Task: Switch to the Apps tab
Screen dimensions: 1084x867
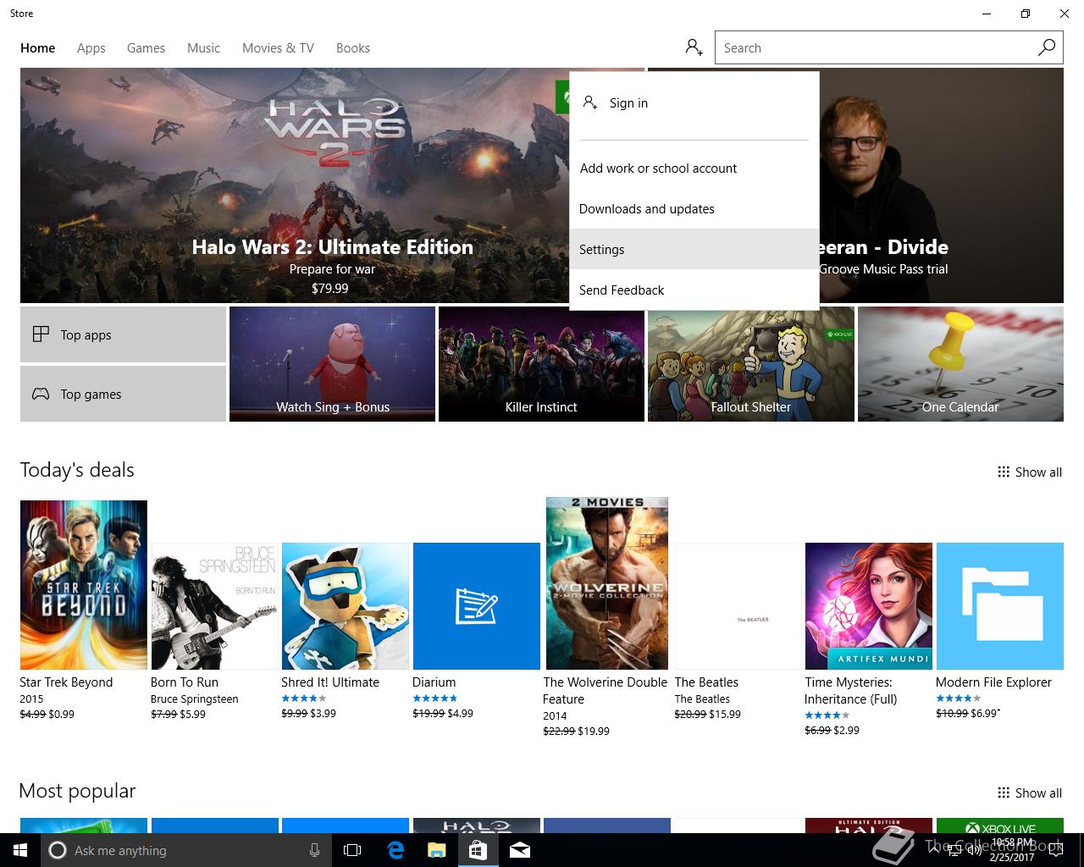Action: pyautogui.click(x=91, y=48)
